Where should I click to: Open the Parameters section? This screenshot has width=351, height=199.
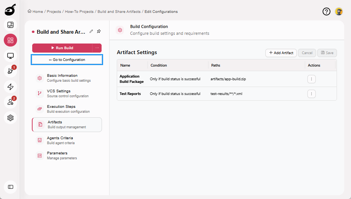(x=67, y=155)
